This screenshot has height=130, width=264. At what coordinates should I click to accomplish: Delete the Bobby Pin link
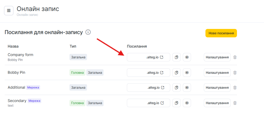235,73
